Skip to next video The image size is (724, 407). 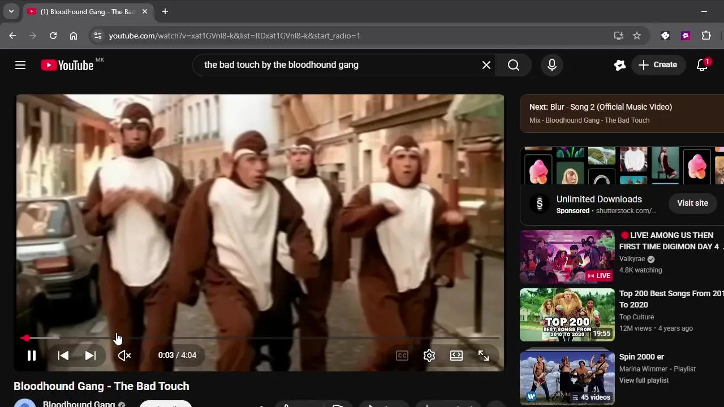pos(90,356)
